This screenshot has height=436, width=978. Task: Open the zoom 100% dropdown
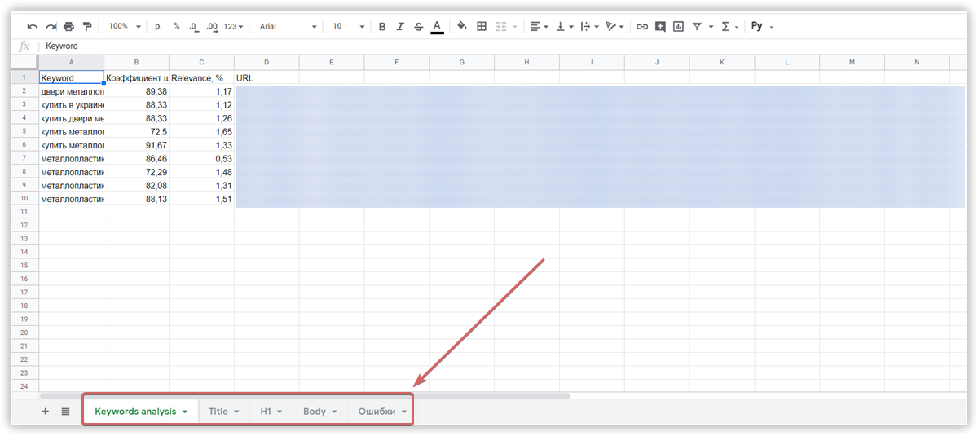point(125,26)
